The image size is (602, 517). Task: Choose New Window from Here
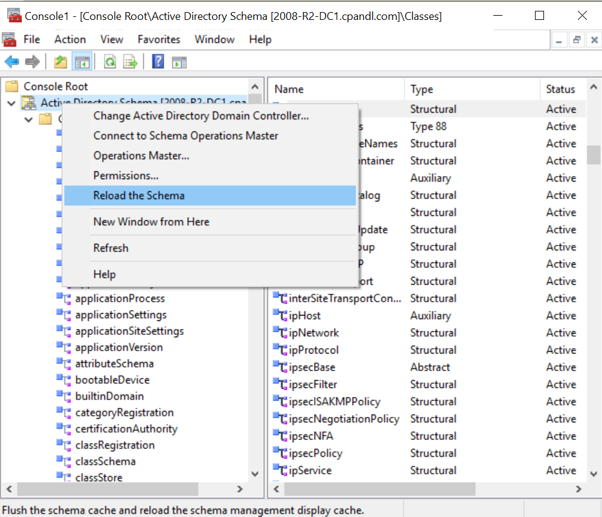[210, 221]
